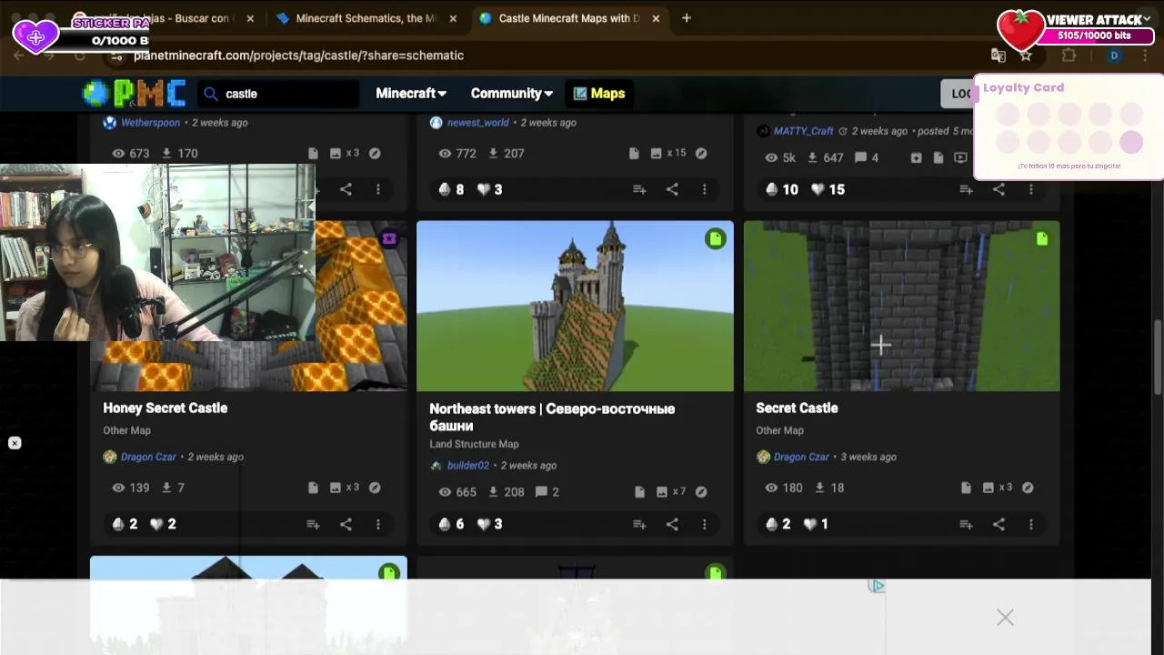
Task: Share the MATTY_Craft map
Action: (998, 189)
